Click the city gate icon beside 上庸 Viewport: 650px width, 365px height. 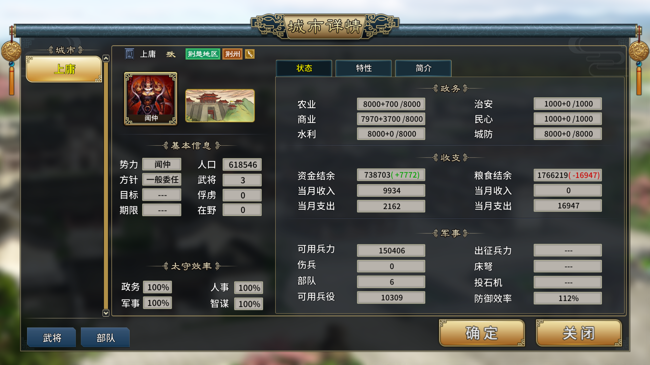click(x=129, y=54)
